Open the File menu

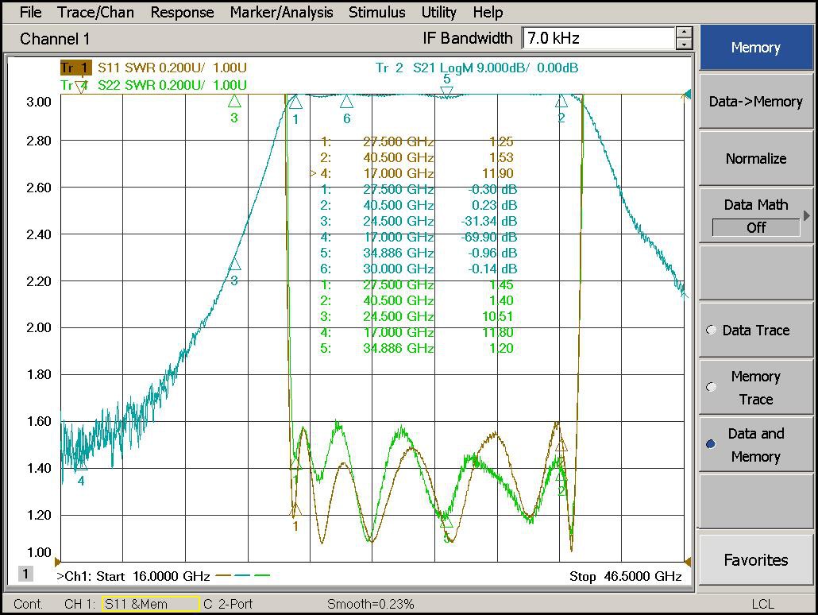[x=30, y=12]
